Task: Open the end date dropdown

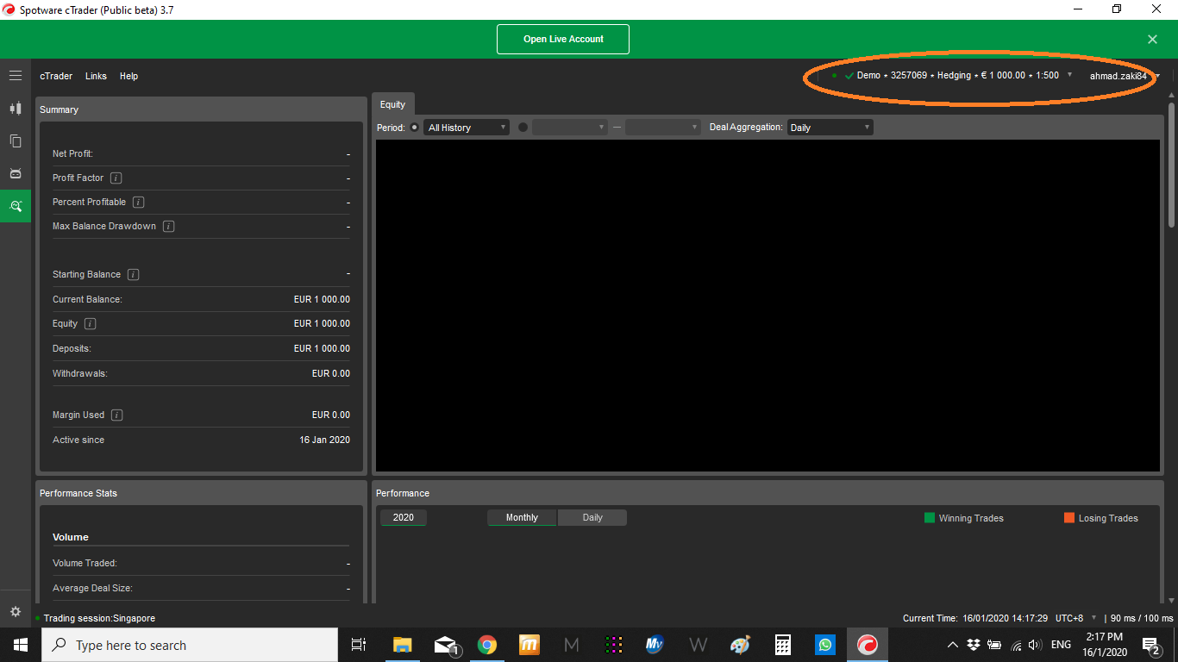Action: (663, 127)
